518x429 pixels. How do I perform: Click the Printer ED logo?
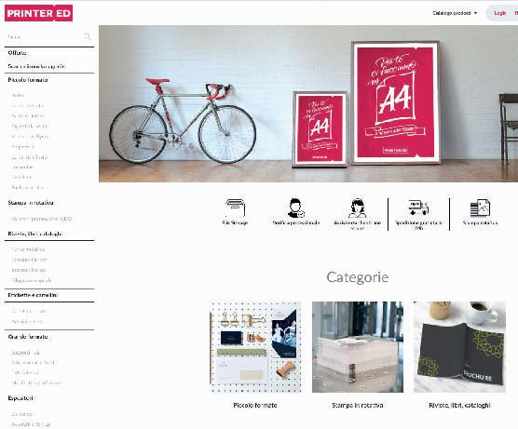(x=38, y=13)
